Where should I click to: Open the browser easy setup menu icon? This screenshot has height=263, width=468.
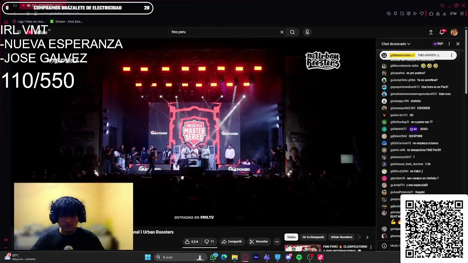click(x=462, y=14)
